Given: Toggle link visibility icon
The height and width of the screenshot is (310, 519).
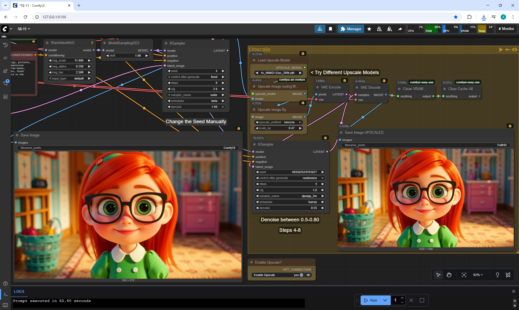Looking at the screenshot, I should click(508, 275).
